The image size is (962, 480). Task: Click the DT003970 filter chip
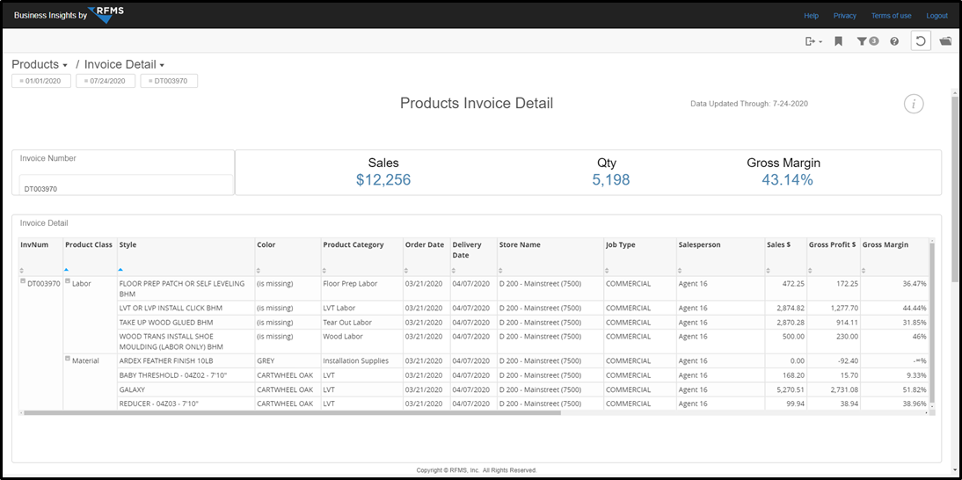(x=169, y=81)
